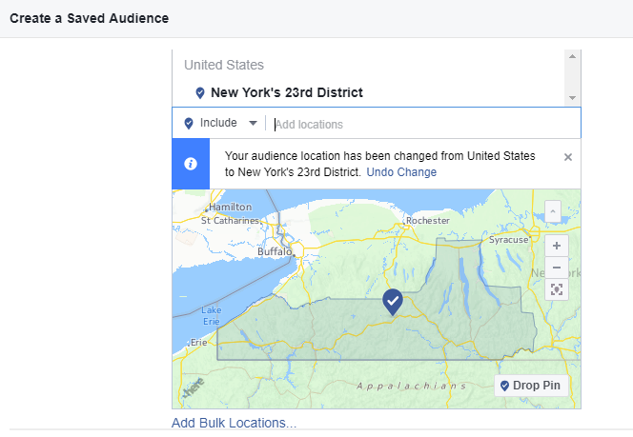633x437 pixels.
Task: Dismiss the audience location changed notification
Action: [568, 157]
